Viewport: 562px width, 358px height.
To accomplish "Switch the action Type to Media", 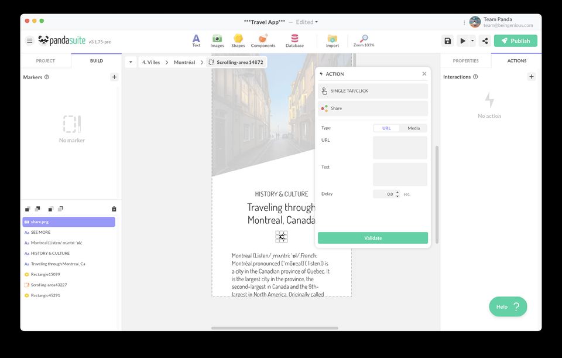I will pos(414,128).
